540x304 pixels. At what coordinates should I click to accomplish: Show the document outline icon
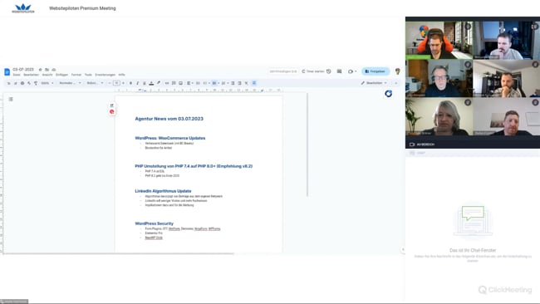[11, 99]
